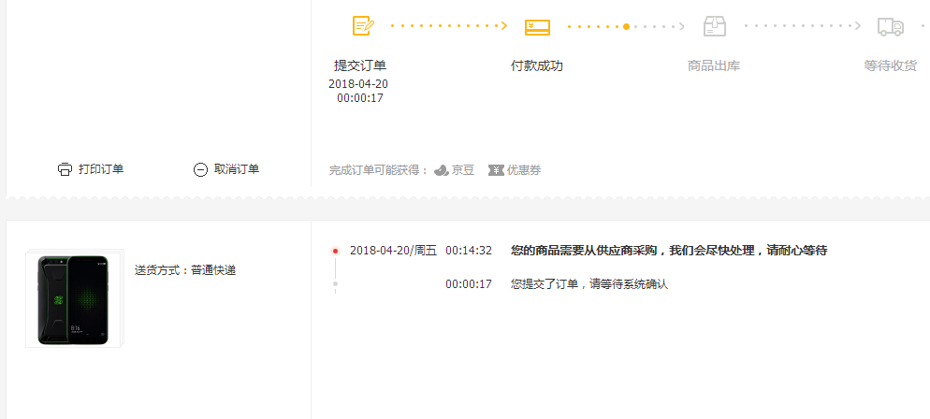Print the order via 打印订单
This screenshot has width=930, height=419.
point(101,169)
